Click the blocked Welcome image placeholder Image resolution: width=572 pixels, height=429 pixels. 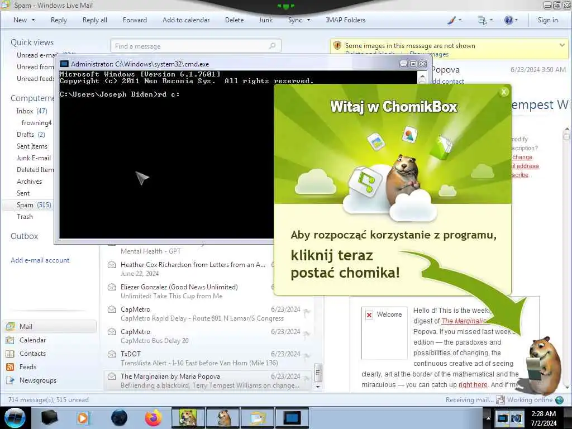point(384,333)
